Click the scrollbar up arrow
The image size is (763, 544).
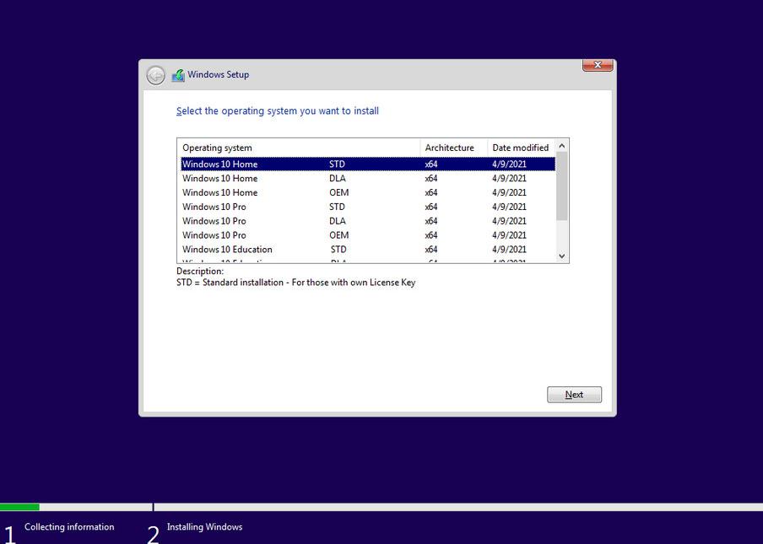point(562,145)
